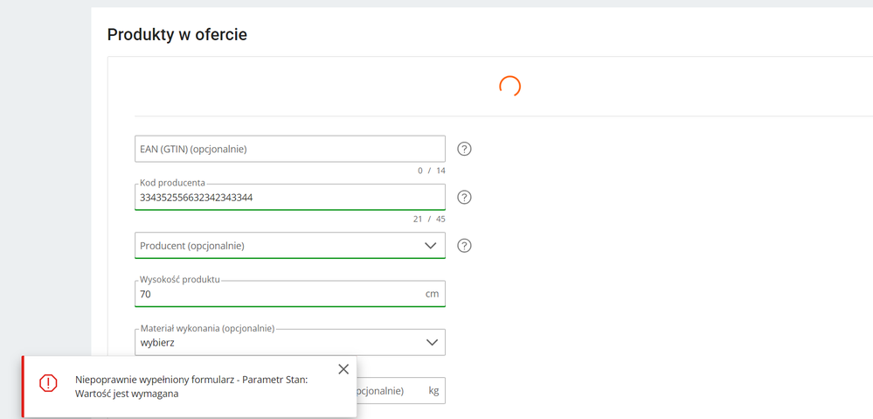Viewport: 873px width, 419px height.
Task: Click the 'Produkty w ofercie' heading
Action: coord(177,35)
